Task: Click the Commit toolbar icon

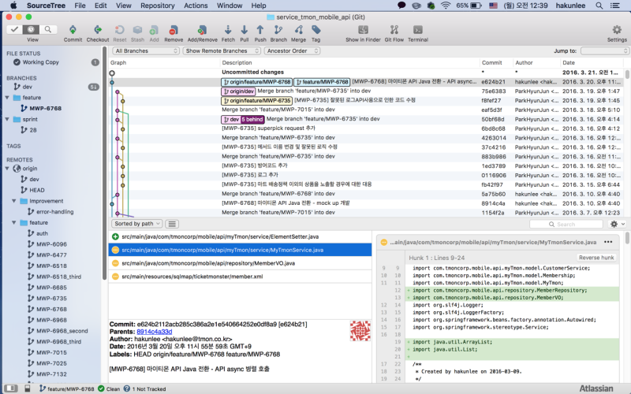Action: click(x=73, y=30)
